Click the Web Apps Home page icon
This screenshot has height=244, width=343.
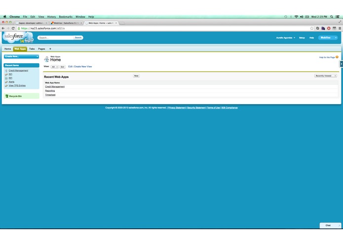click(x=46, y=59)
